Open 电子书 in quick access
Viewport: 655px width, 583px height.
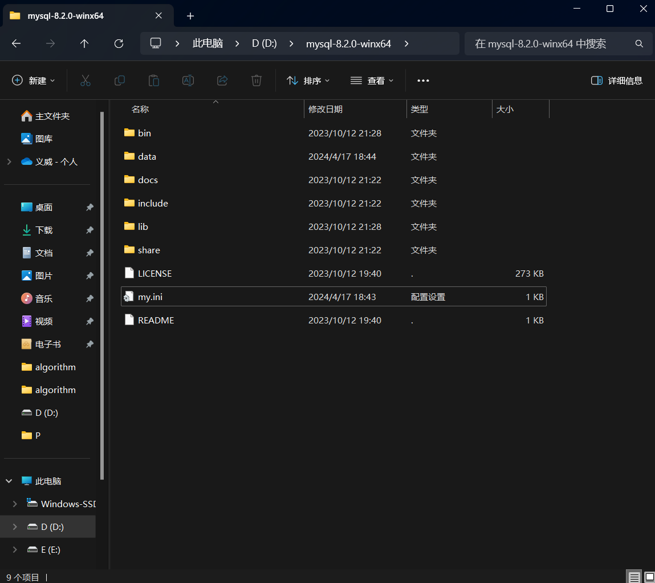pyautogui.click(x=41, y=345)
